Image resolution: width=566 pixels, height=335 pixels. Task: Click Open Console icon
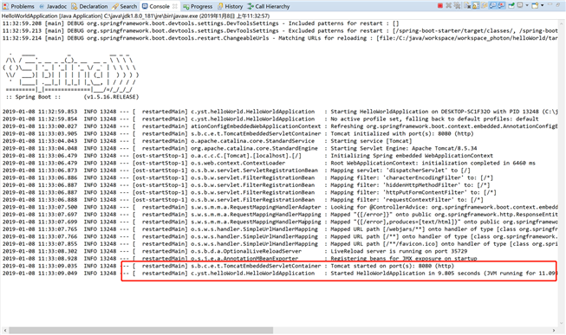click(x=535, y=5)
